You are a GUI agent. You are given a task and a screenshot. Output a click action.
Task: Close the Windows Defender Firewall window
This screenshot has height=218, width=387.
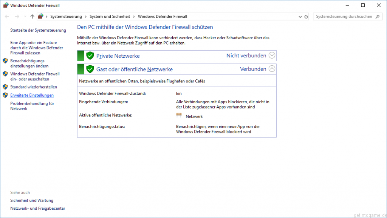click(x=379, y=5)
